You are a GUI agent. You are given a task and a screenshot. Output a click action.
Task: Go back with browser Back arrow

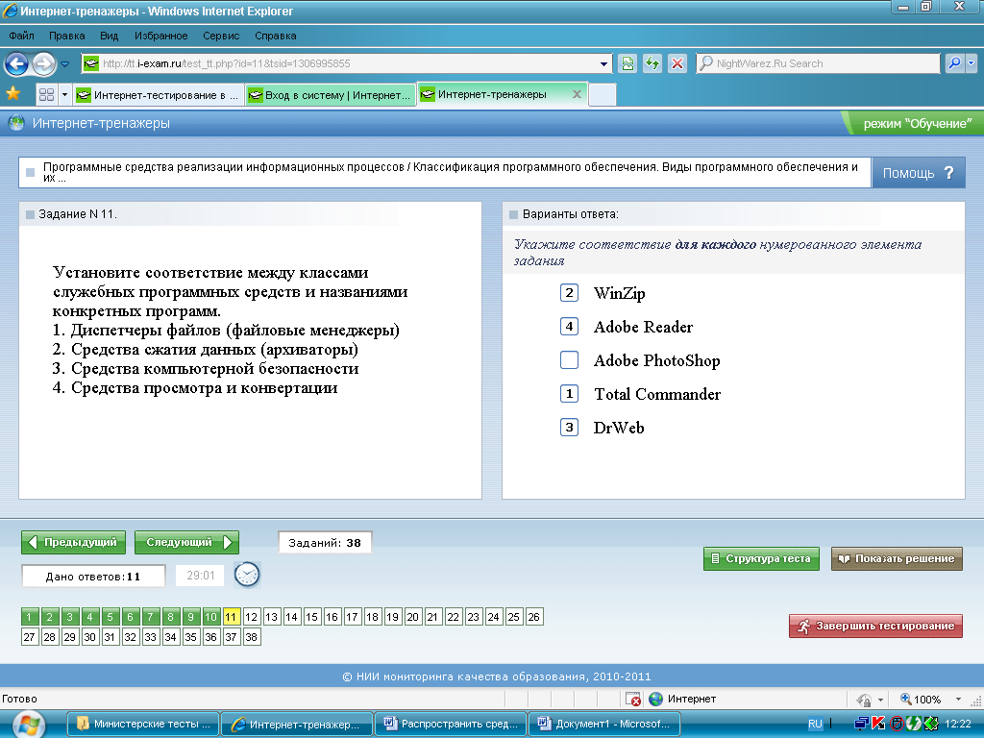point(17,63)
